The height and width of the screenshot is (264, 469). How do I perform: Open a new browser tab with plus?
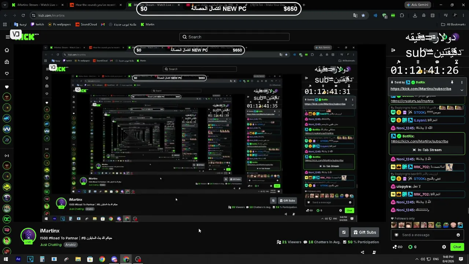click(304, 5)
